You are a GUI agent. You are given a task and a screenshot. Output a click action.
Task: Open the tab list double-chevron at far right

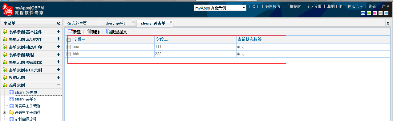[388, 23]
